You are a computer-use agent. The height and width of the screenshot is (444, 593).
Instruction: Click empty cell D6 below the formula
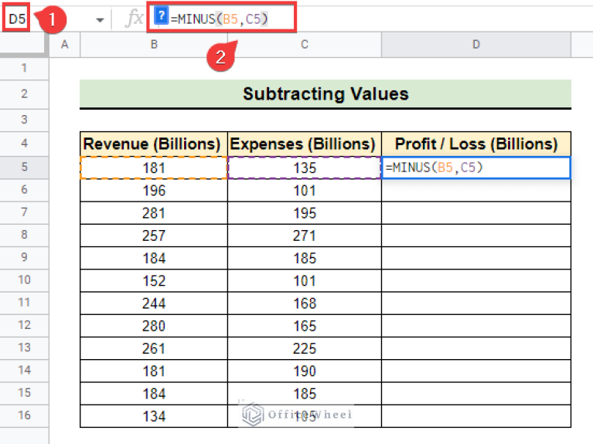(475, 190)
